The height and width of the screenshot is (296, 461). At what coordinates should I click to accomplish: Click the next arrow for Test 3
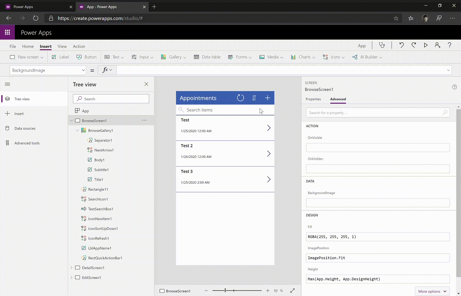tap(269, 179)
